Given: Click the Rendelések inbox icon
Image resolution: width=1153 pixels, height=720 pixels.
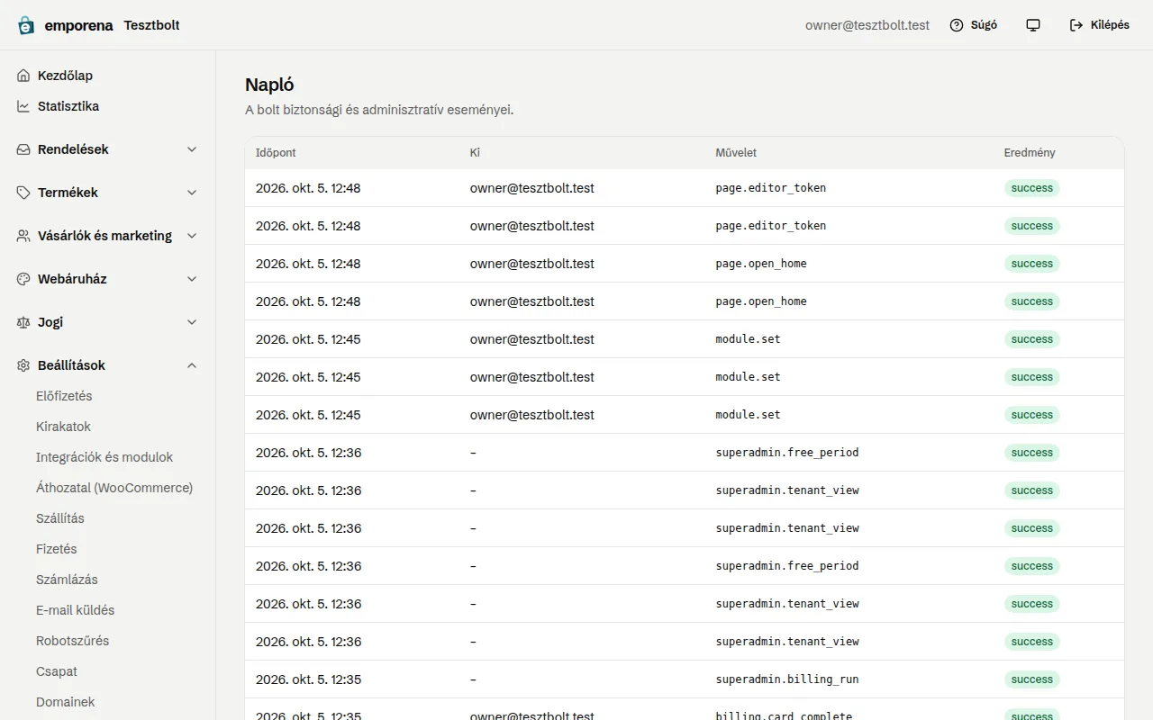Looking at the screenshot, I should [23, 149].
